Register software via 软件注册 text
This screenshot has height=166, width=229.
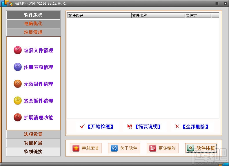pos(206,148)
